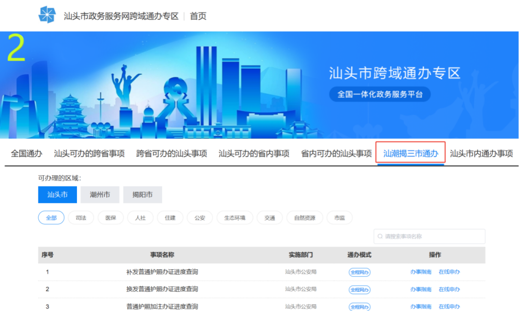Switch to the 汕头市内通办事项 tab

481,154
